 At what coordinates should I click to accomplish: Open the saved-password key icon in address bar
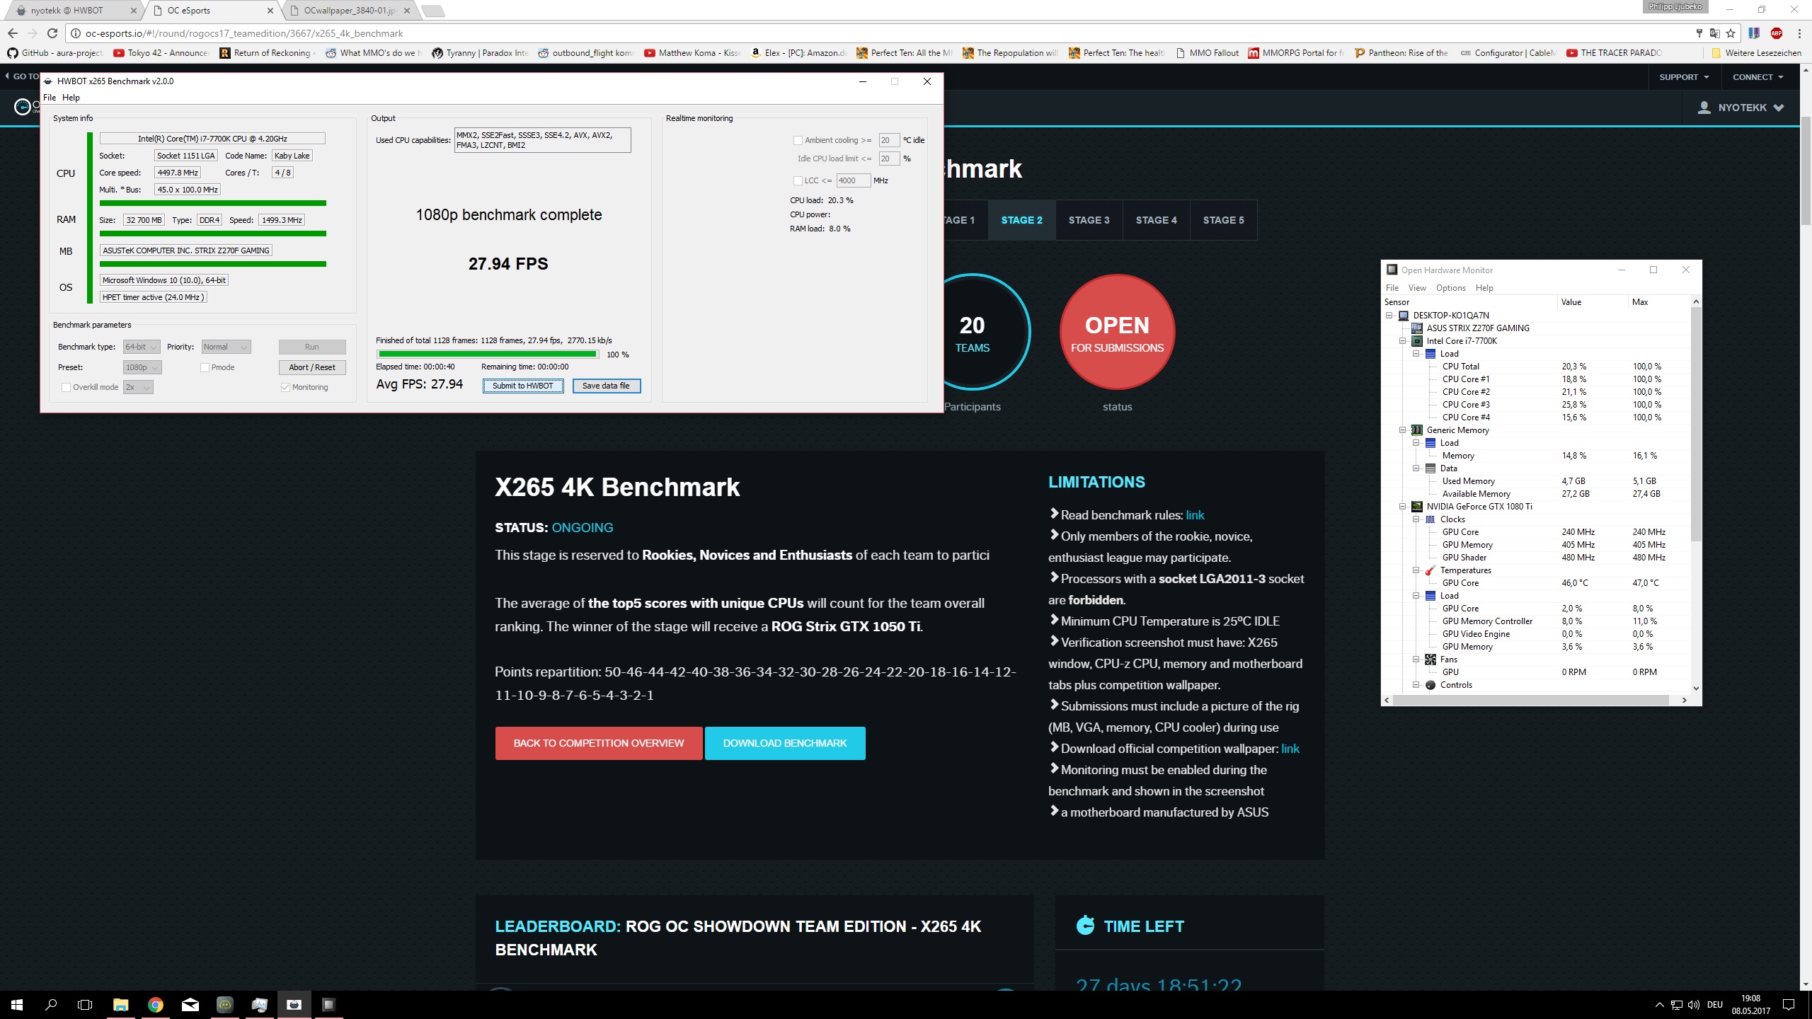click(1699, 33)
